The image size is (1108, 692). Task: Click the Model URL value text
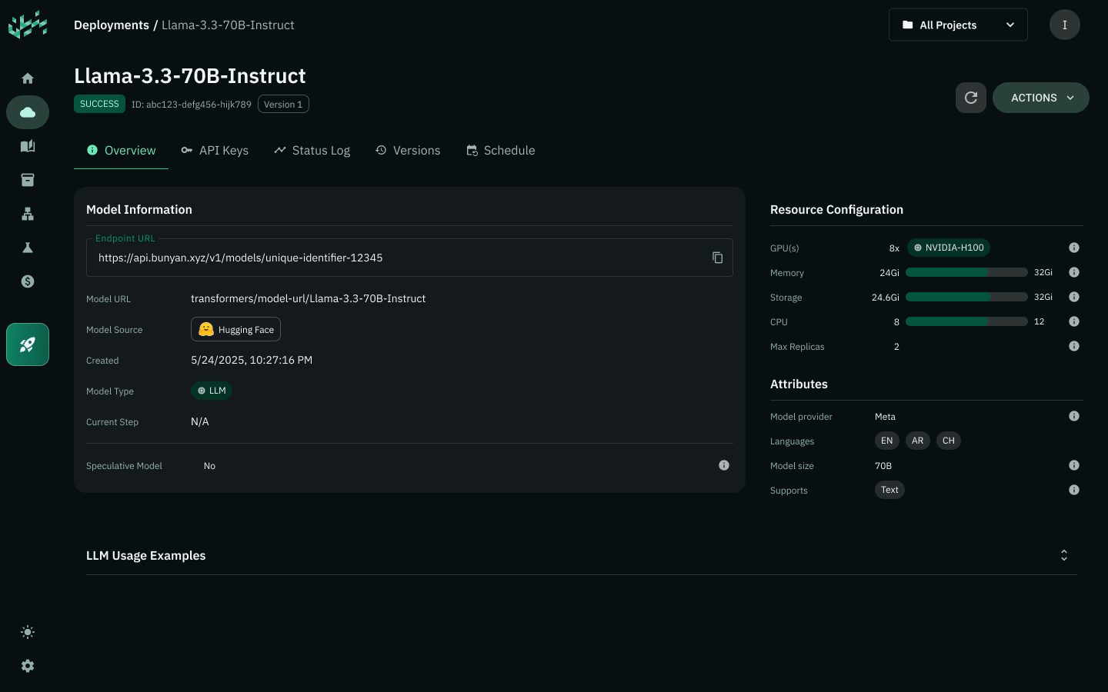(308, 298)
